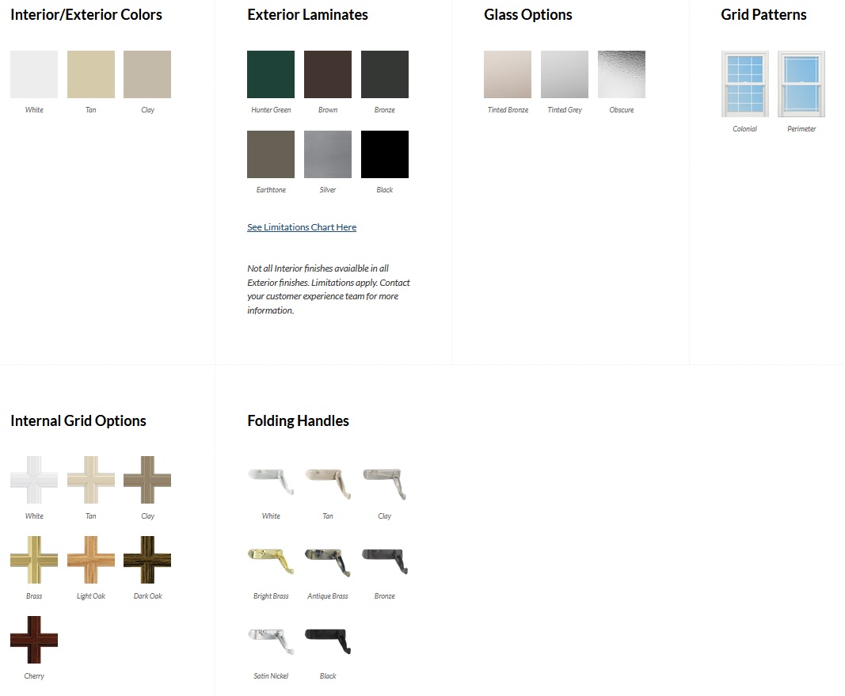This screenshot has width=845, height=696.
Task: Select the Dark Oak internal grid cross
Action: 147,560
